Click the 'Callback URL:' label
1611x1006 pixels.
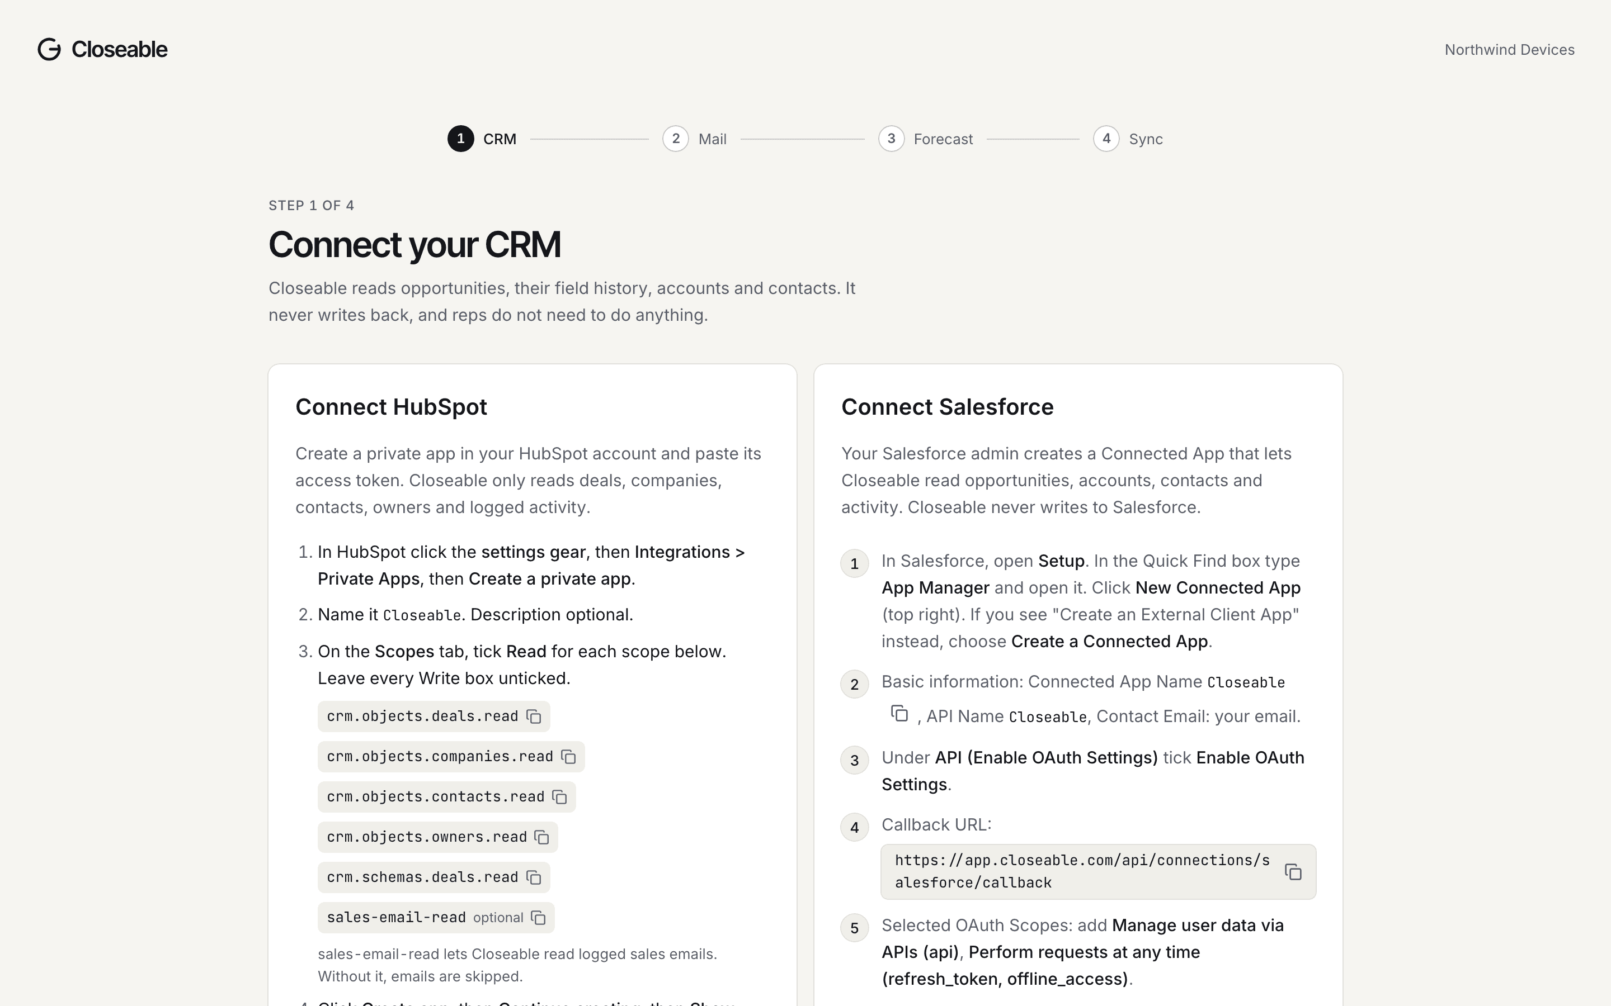click(x=936, y=824)
